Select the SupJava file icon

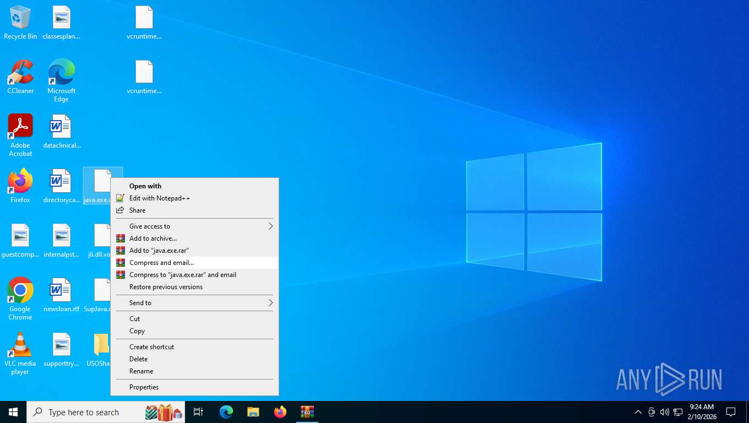pos(98,295)
